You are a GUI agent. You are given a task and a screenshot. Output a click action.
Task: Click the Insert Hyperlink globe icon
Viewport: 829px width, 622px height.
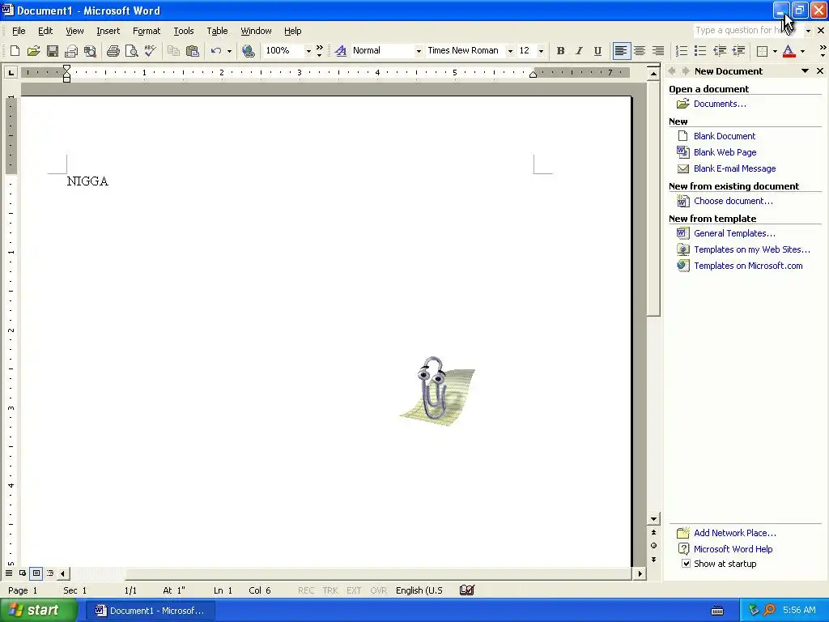(x=248, y=51)
